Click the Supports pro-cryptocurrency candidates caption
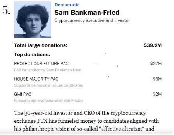Image resolution: width=174 pixels, height=135 pixels. (49, 101)
